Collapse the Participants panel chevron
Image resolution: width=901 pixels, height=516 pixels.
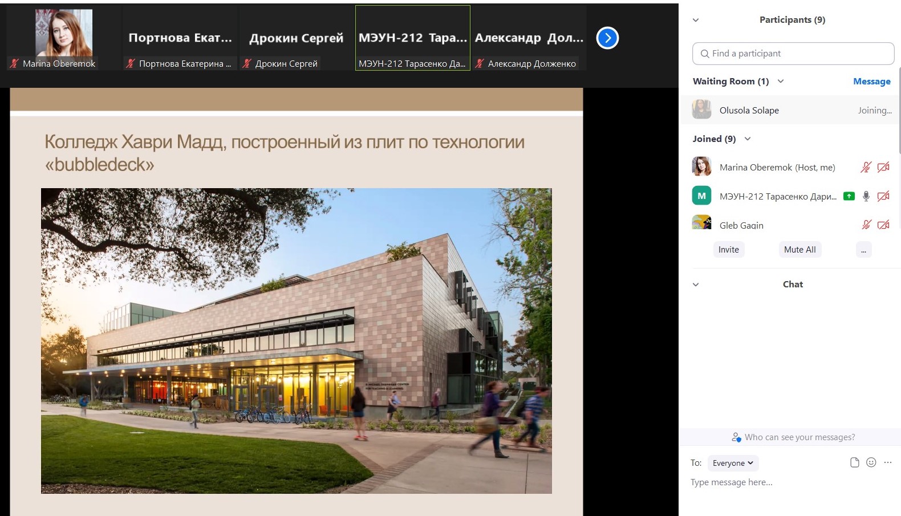point(696,20)
